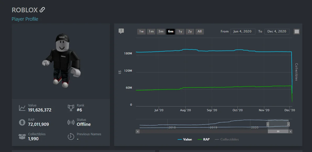312x152 pixels.
Task: Open the chart annotation comment icon
Action: click(x=121, y=31)
